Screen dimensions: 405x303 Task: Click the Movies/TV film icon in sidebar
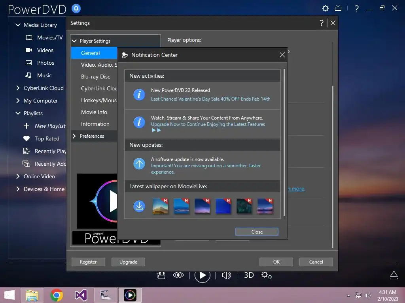click(29, 37)
